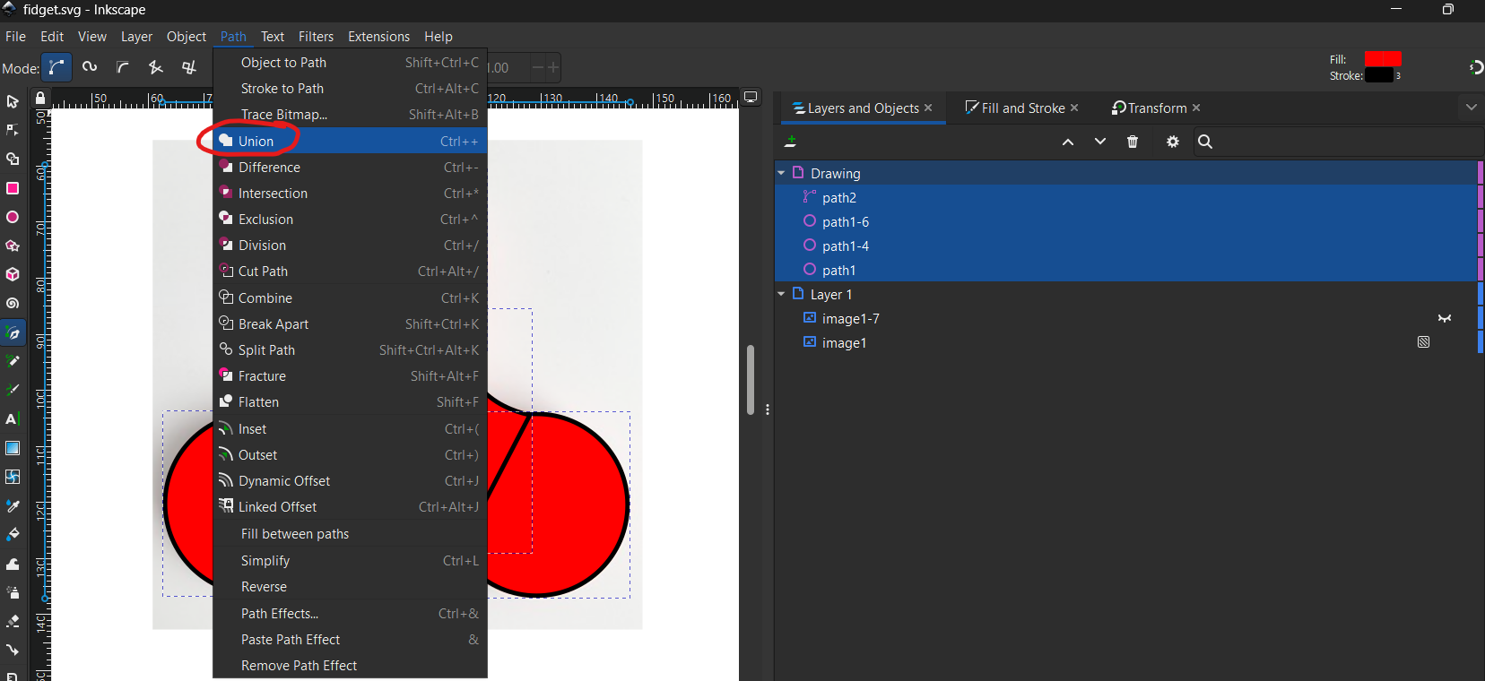1485x681 pixels.
Task: Click Difference in the Path menu
Action: coord(269,168)
